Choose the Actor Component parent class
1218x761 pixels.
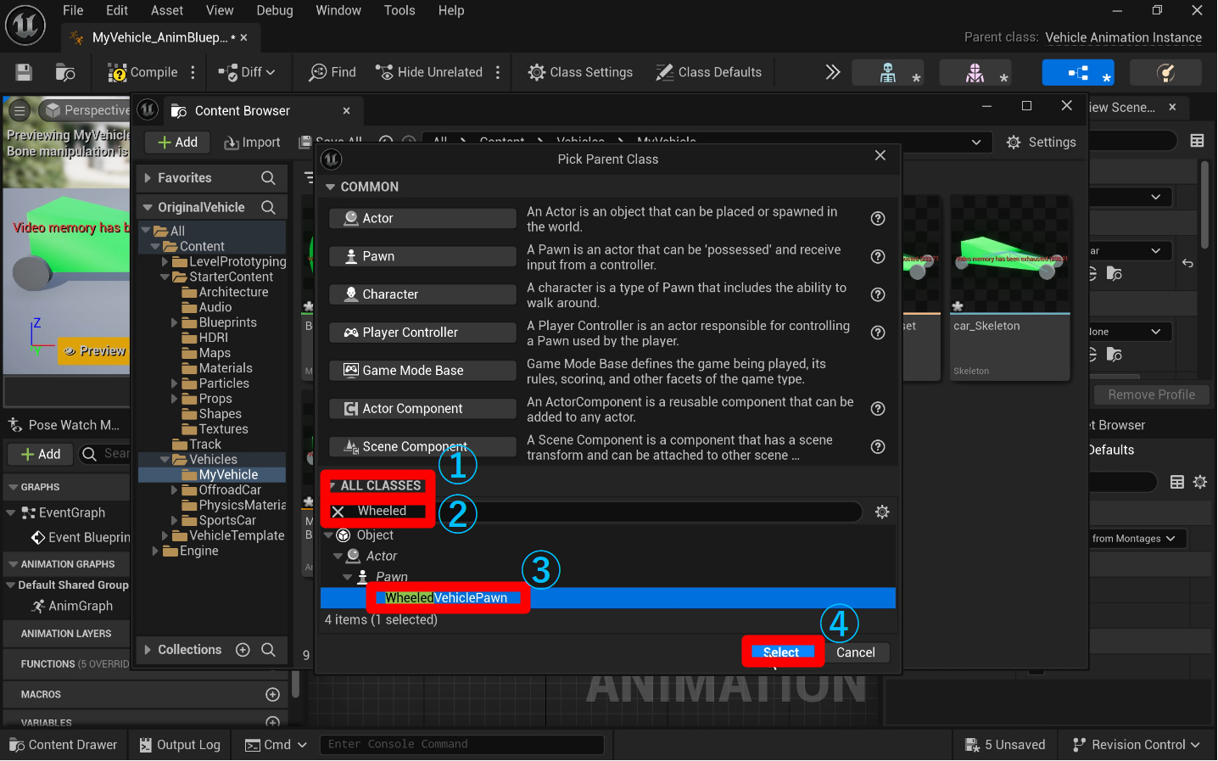(x=422, y=409)
